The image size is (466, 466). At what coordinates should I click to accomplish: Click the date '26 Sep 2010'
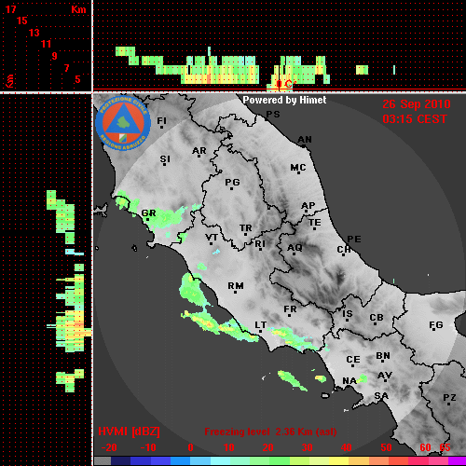tap(417, 104)
